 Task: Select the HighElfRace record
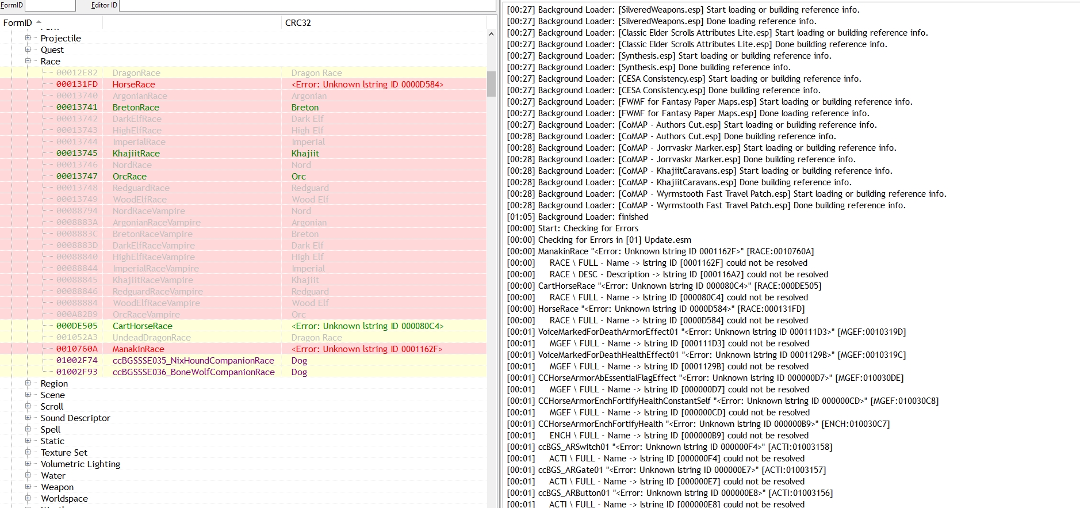coord(243,130)
